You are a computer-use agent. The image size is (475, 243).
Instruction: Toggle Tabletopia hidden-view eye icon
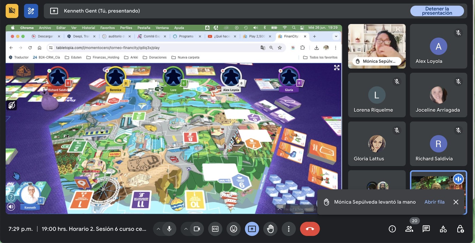coord(11,105)
